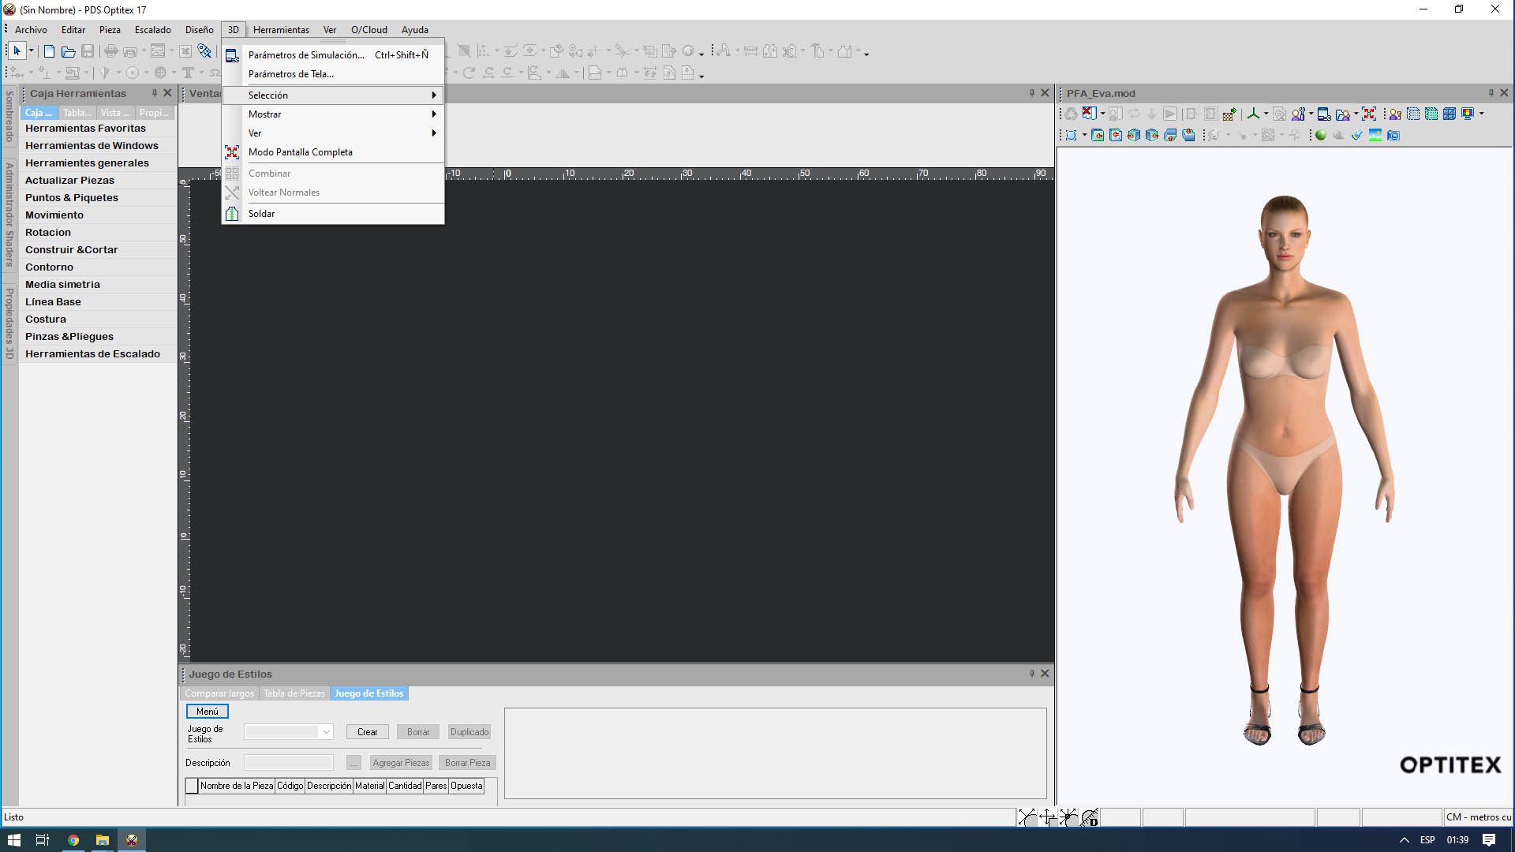
Task: Click the green sphere icon in 3D toolbar
Action: tap(1320, 136)
